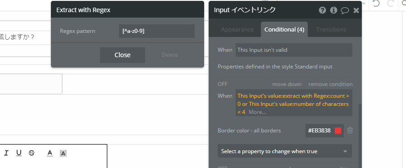The width and height of the screenshot is (406, 168).
Task: Toggle italic text formatting
Action: coord(6,153)
